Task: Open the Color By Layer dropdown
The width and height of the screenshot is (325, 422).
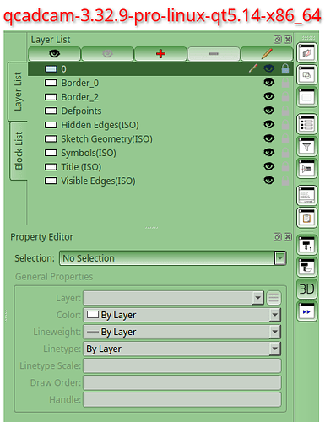Action: (x=181, y=315)
